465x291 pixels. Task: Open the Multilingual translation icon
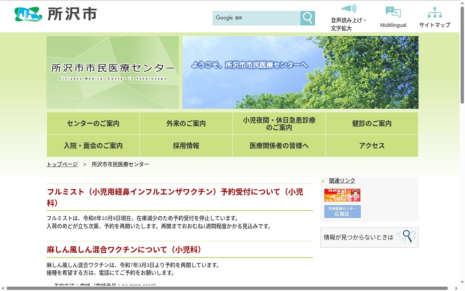click(393, 12)
